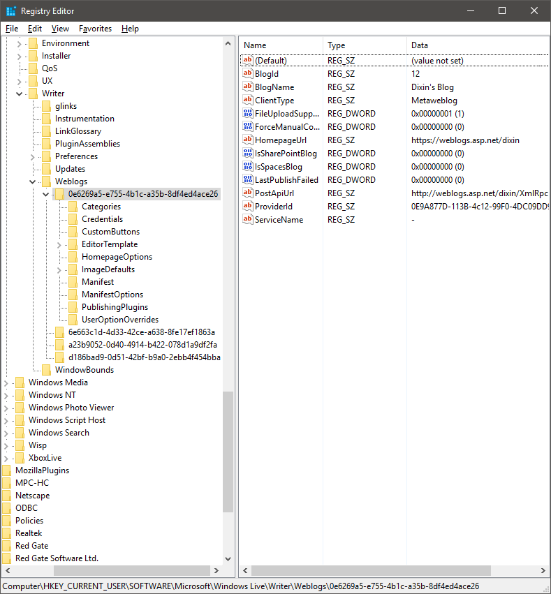Click the BlogId string value icon
Image resolution: width=551 pixels, height=594 pixels.
point(247,73)
